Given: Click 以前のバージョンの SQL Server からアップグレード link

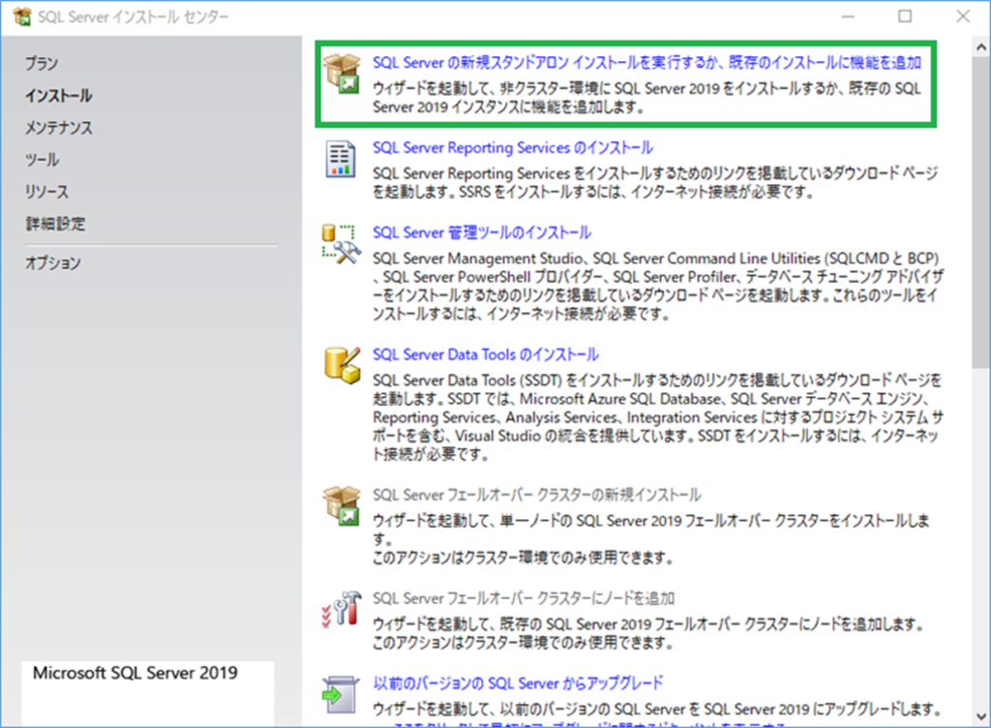Looking at the screenshot, I should coord(519,683).
